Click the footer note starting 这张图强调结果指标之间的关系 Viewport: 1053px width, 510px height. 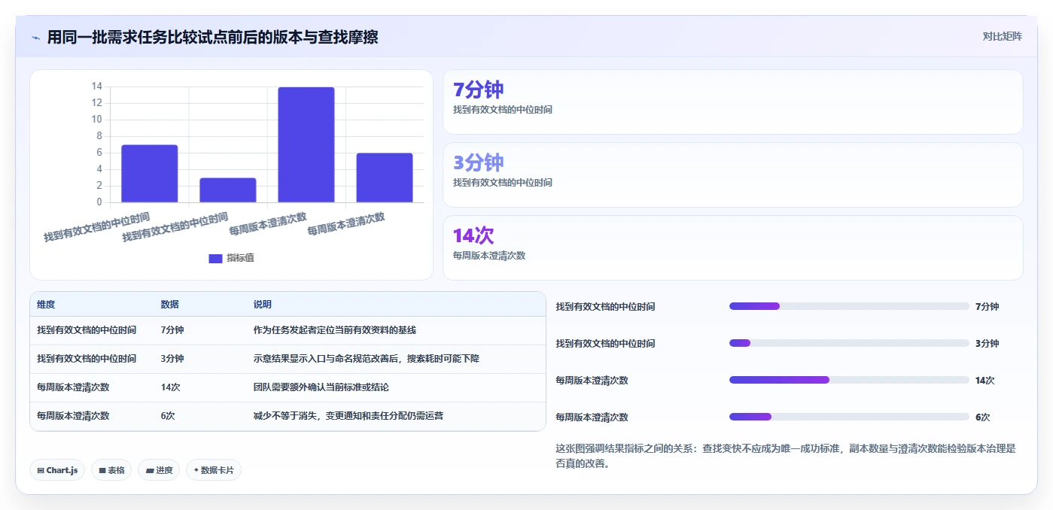786,456
